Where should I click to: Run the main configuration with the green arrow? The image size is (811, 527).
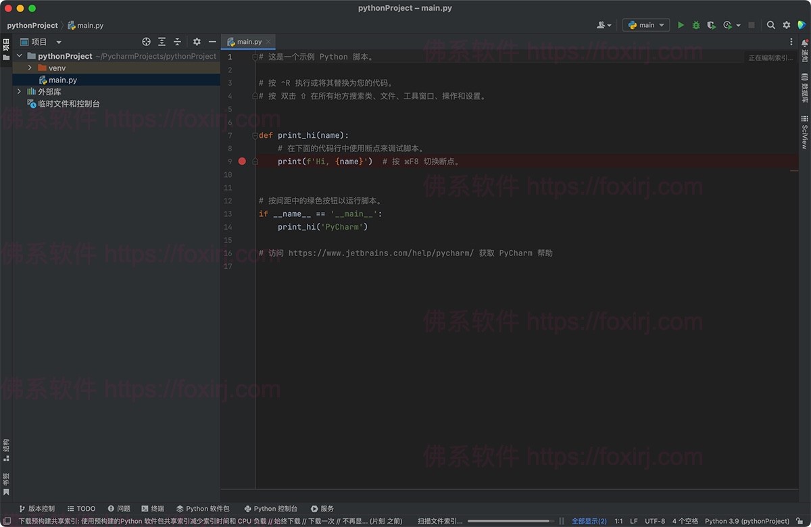coord(681,25)
